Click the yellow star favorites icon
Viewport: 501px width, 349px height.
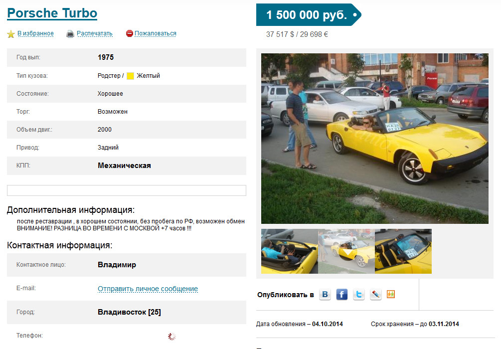(11, 34)
